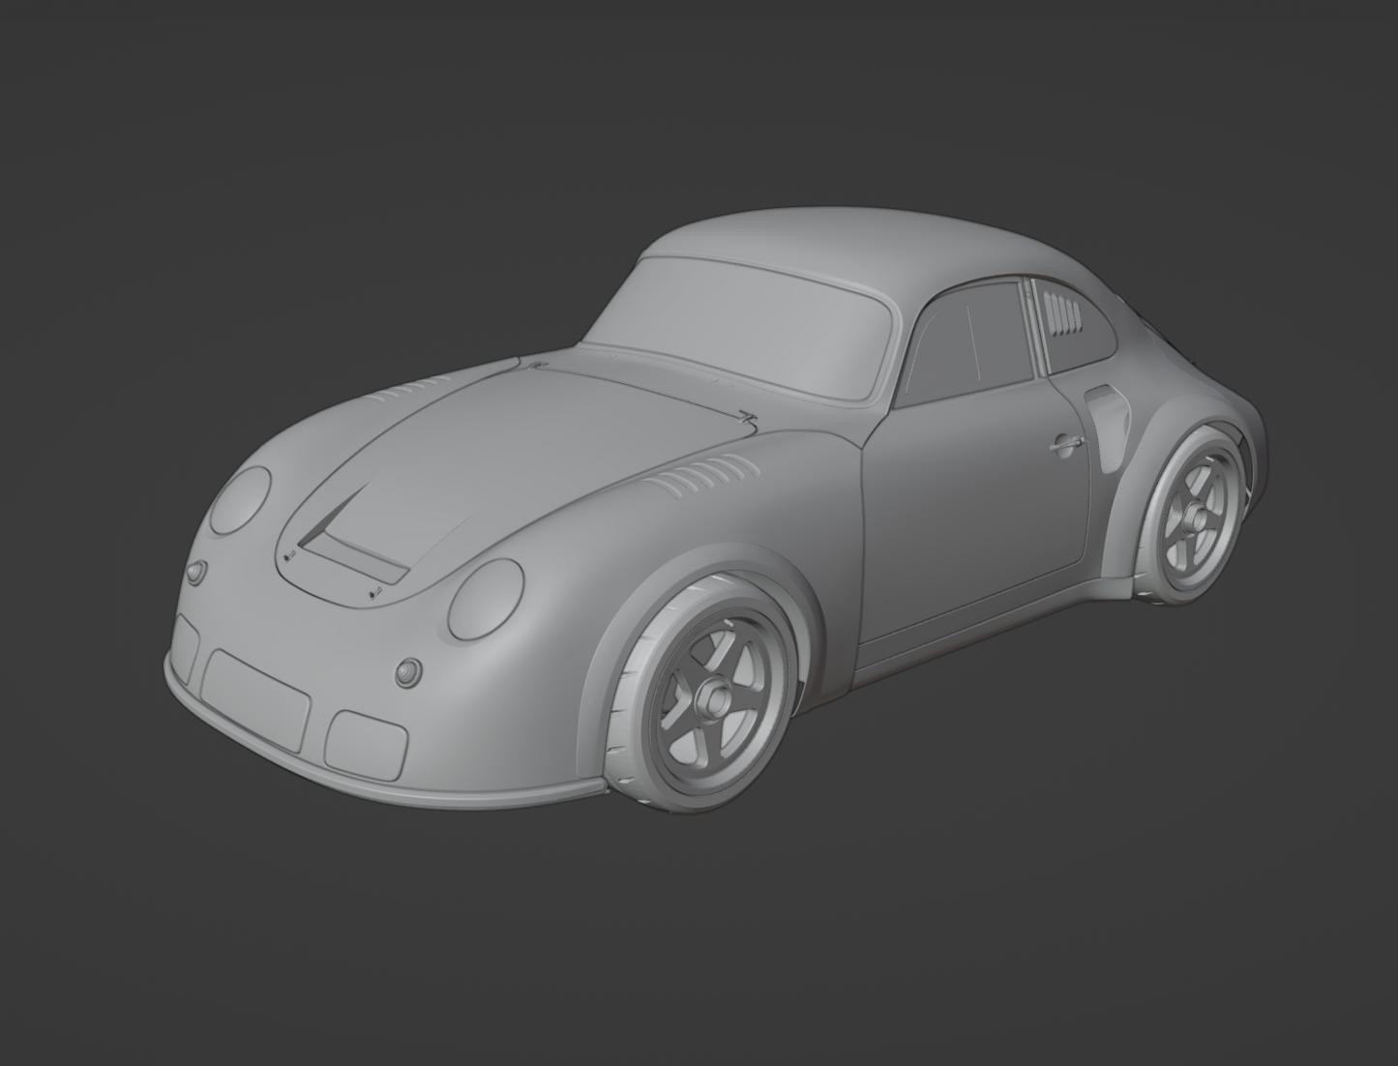Click the windshield glass of the car
The image size is (1398, 1066).
click(x=738, y=324)
